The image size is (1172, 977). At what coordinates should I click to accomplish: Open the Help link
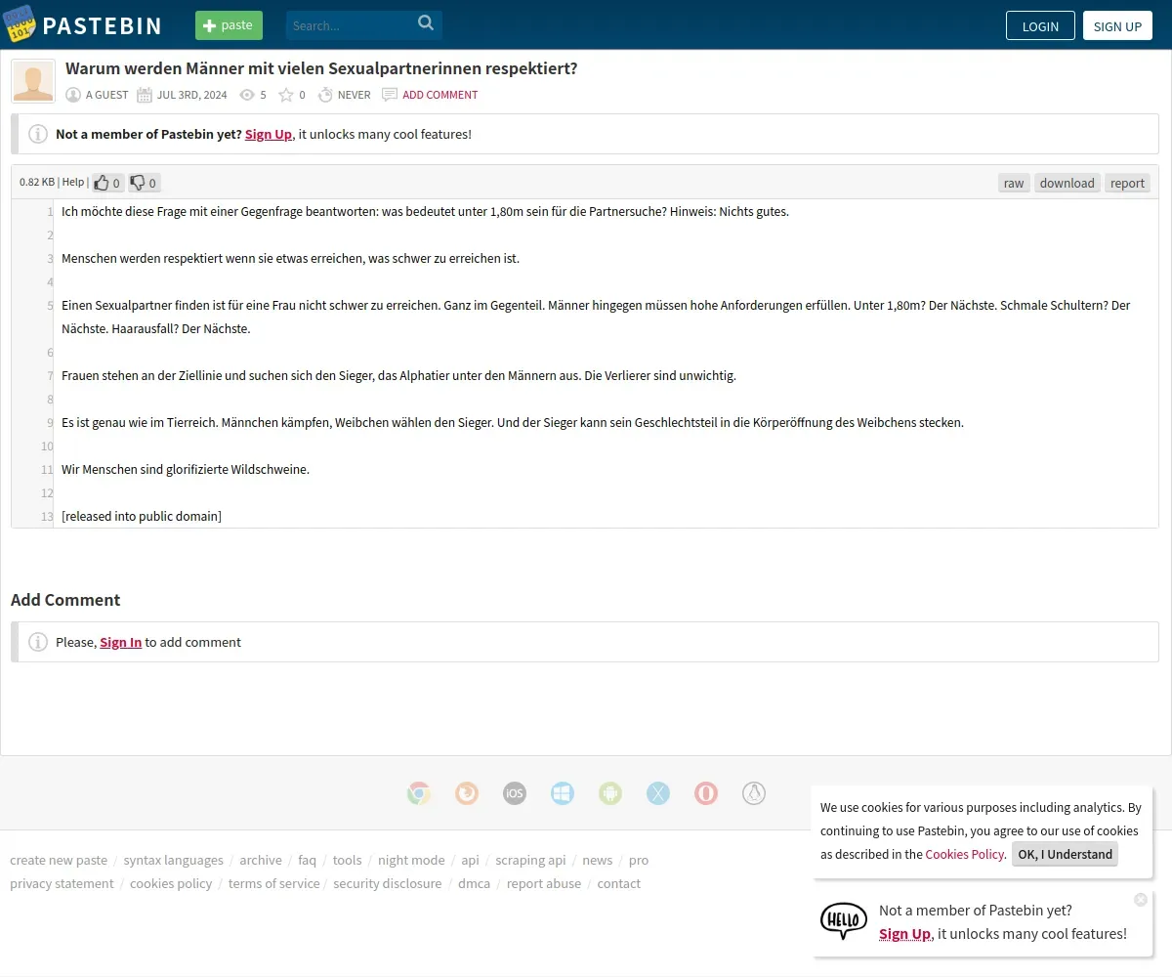coord(73,182)
